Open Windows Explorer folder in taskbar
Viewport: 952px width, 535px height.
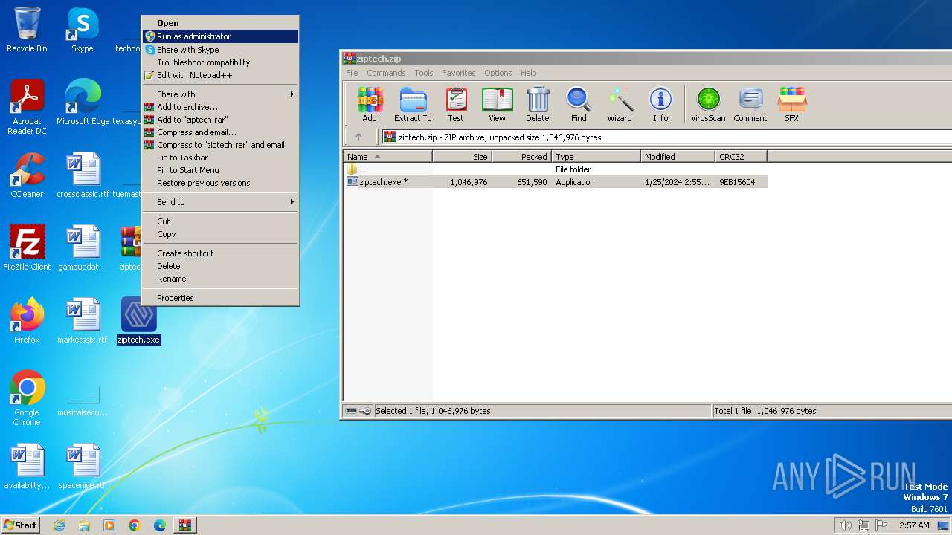click(x=84, y=525)
